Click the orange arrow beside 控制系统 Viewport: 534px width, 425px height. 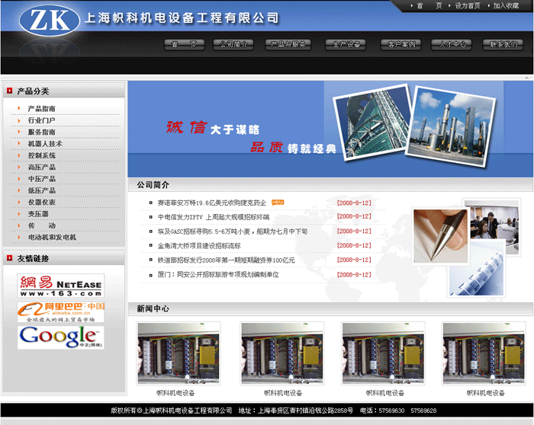tap(19, 155)
